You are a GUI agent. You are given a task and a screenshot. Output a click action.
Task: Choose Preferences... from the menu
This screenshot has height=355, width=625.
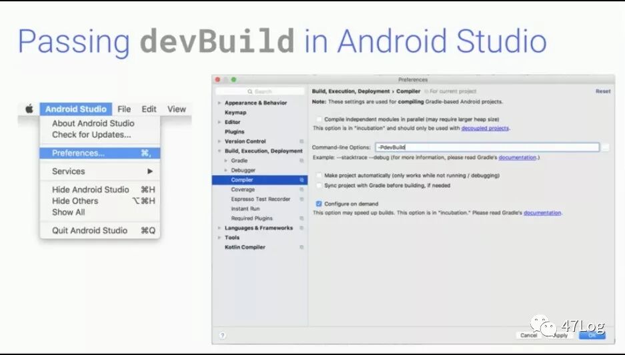100,153
